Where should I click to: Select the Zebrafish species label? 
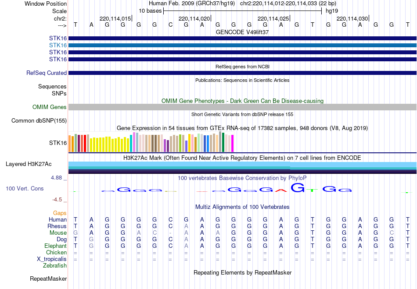pyautogui.click(x=55, y=266)
